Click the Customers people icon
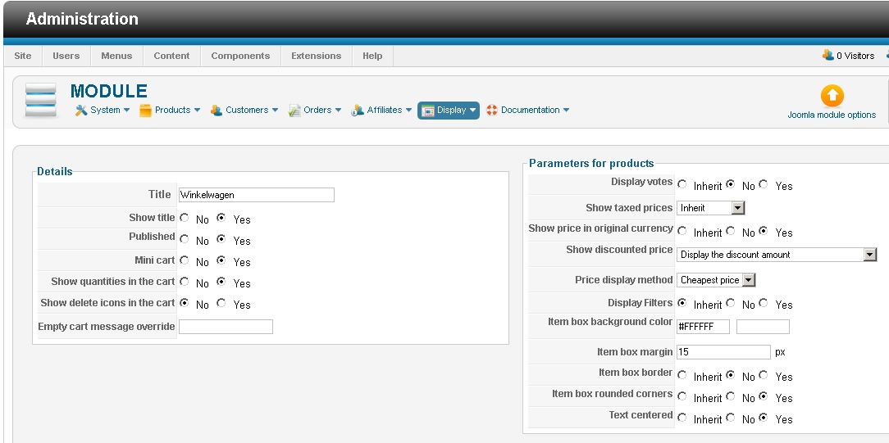 coord(217,111)
